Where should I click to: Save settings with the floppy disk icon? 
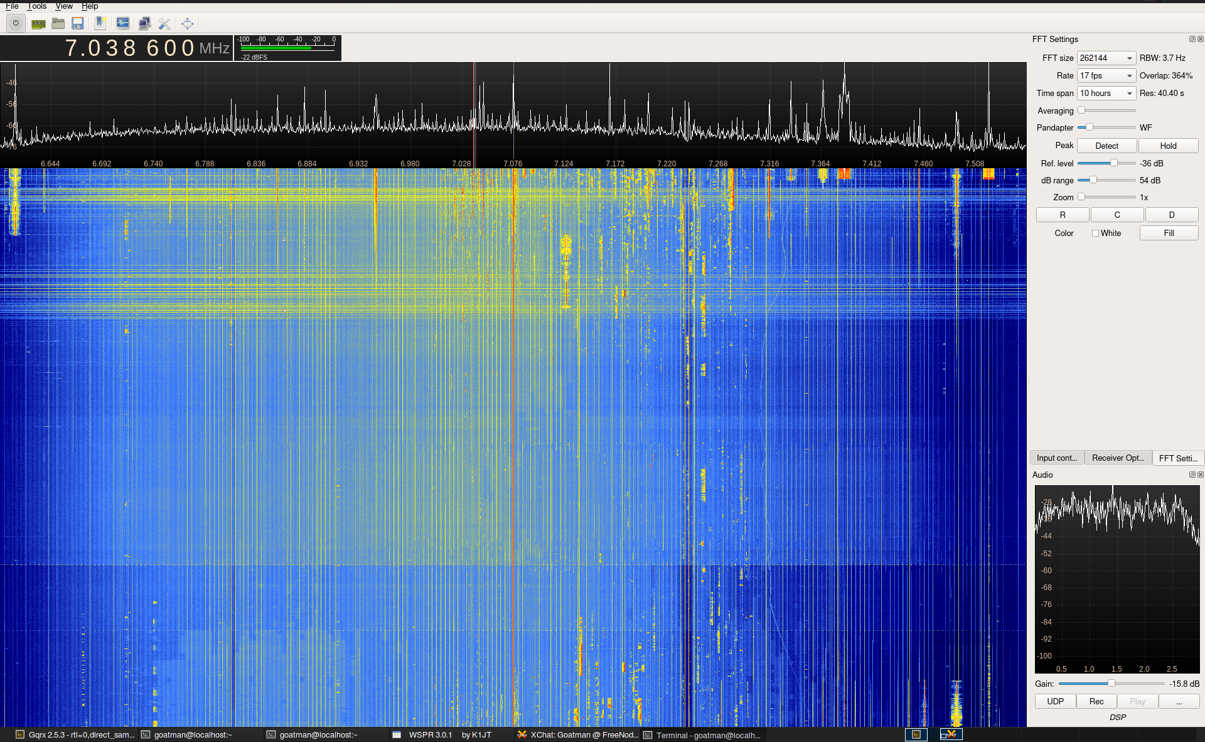click(x=78, y=24)
